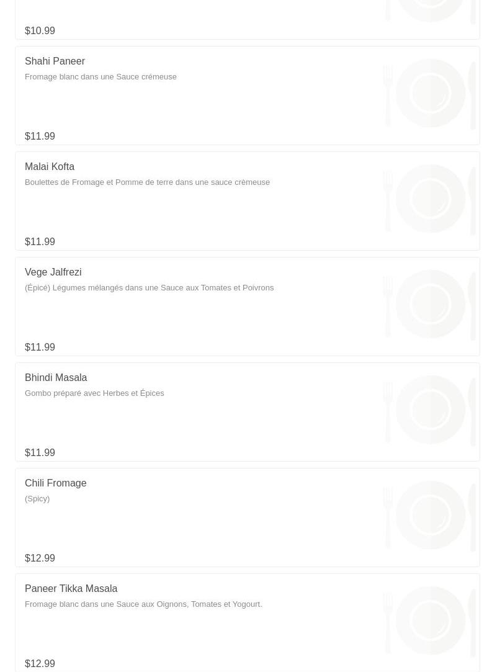The image size is (487, 672).
Task: Click the Bhindi Masala plate placeholder image
Action: point(430,410)
